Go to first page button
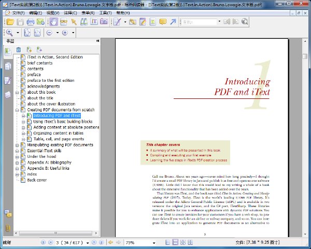The height and width of the screenshot is (249, 311). tap(43, 242)
